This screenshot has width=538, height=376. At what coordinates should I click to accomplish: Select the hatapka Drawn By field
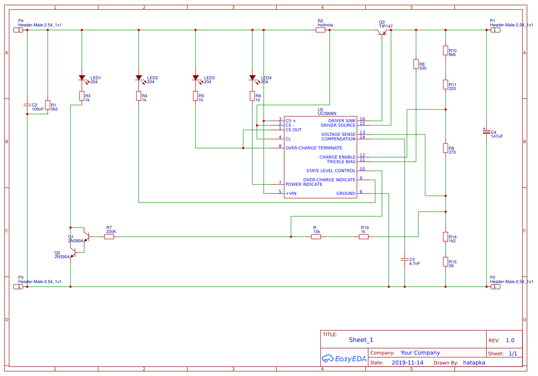point(474,363)
